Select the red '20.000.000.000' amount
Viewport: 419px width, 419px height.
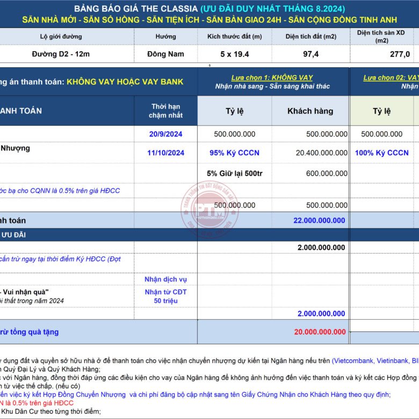pos(320,332)
